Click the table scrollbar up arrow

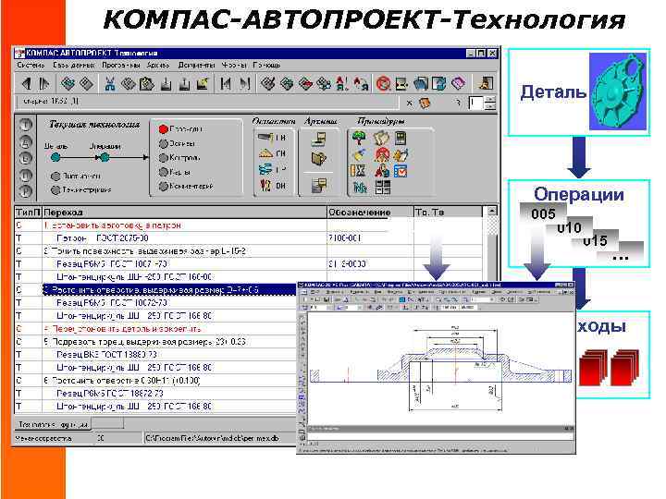pyautogui.click(x=491, y=212)
